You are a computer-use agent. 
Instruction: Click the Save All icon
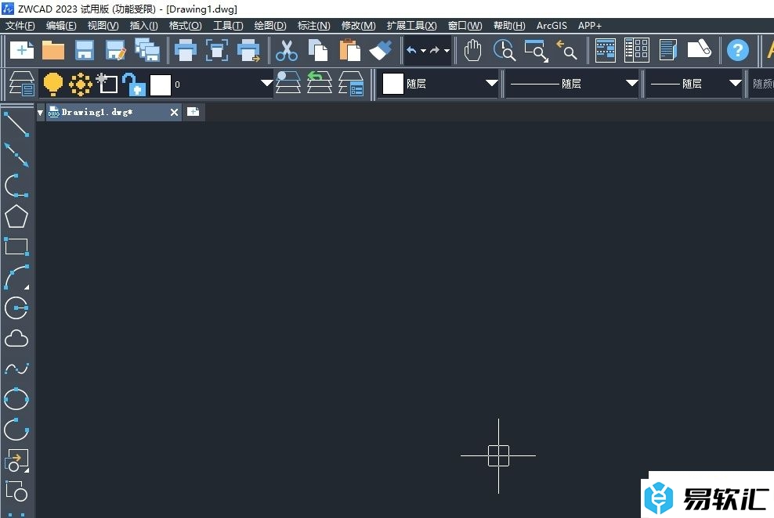coord(147,50)
